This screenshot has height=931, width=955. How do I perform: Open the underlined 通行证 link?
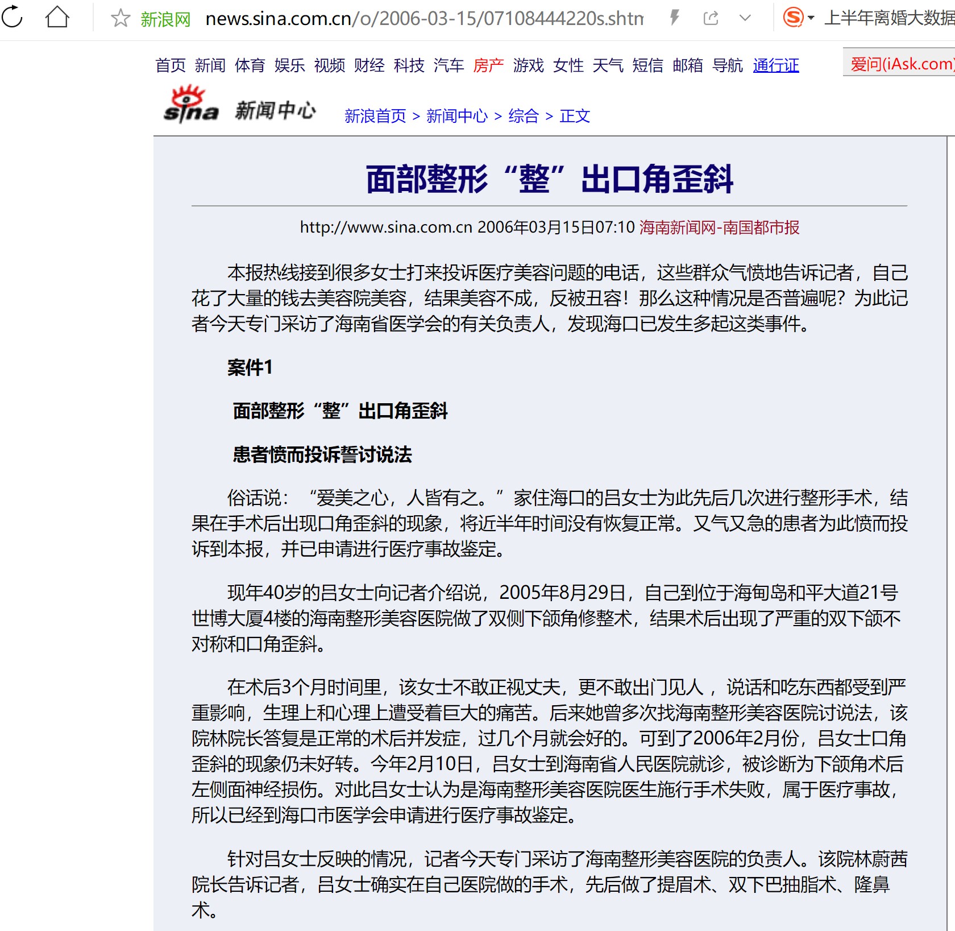776,65
